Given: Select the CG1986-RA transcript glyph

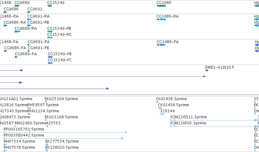Looking at the screenshot, I should pos(161,19).
